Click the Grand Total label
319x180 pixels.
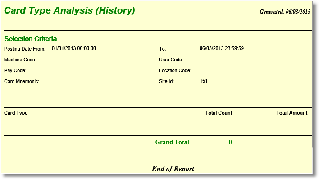(x=172, y=142)
